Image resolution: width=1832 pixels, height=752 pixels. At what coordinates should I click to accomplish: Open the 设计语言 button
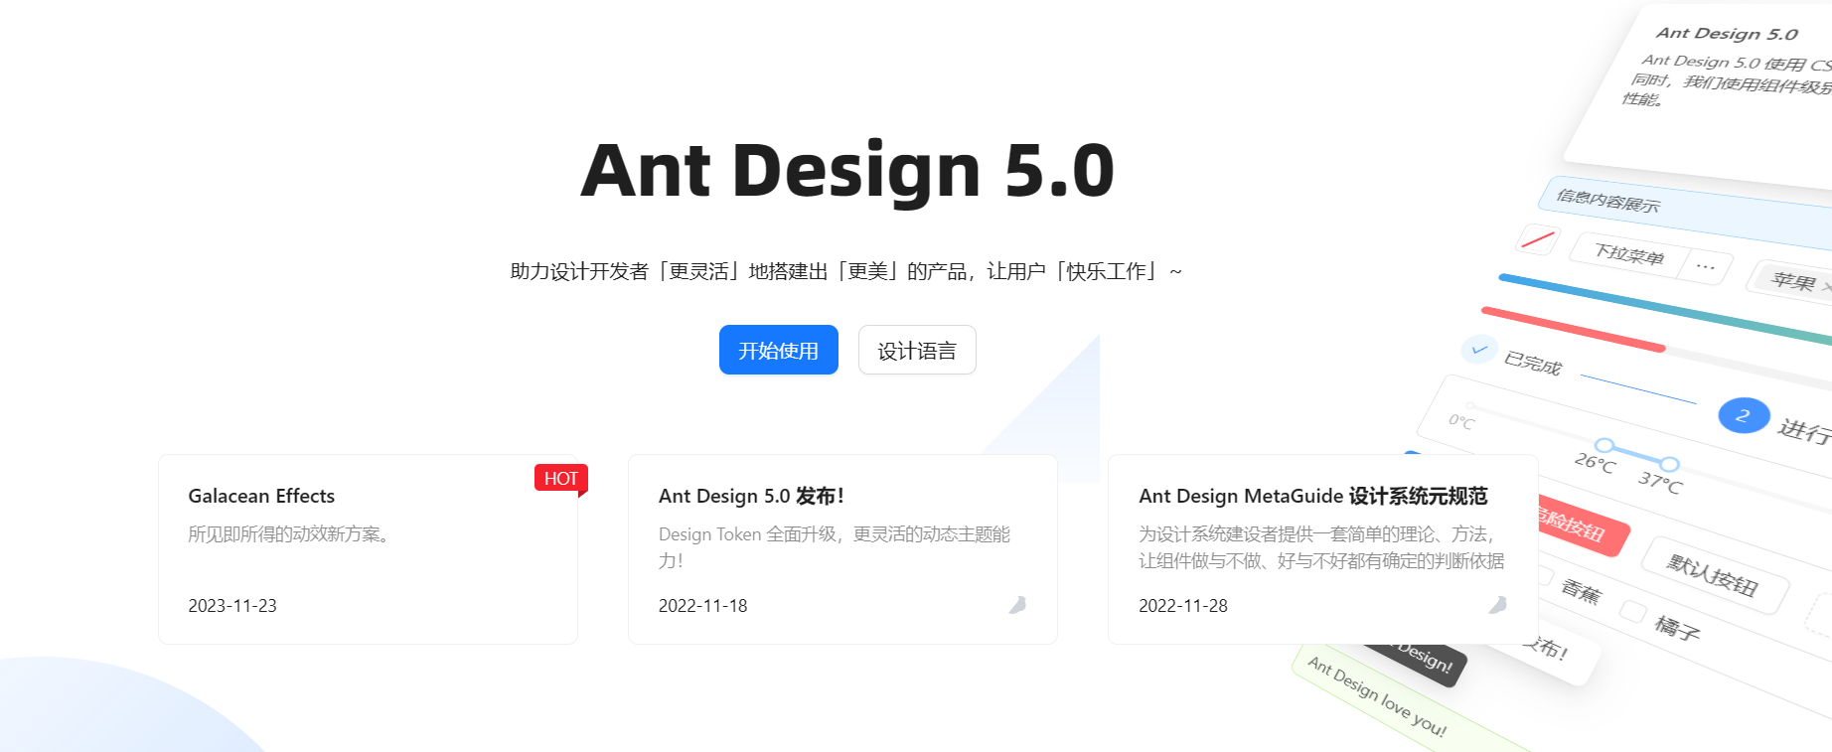point(917,350)
